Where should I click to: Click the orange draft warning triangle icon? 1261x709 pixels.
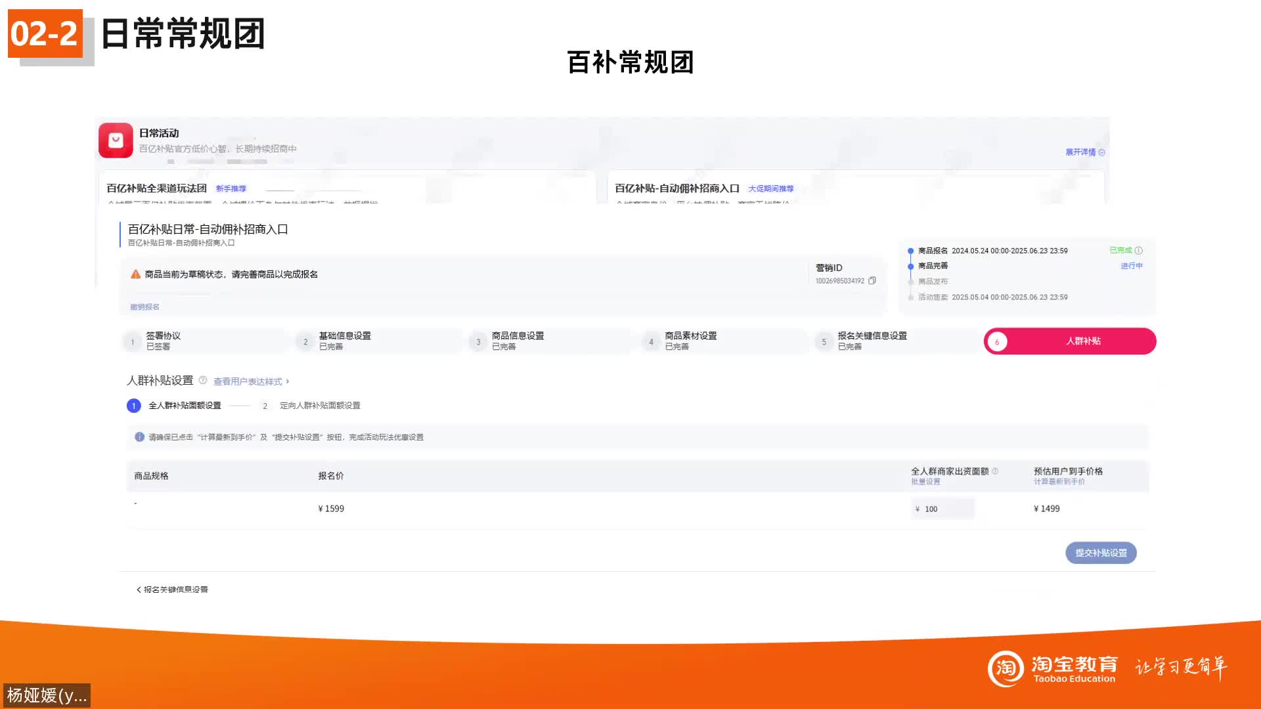coord(135,274)
